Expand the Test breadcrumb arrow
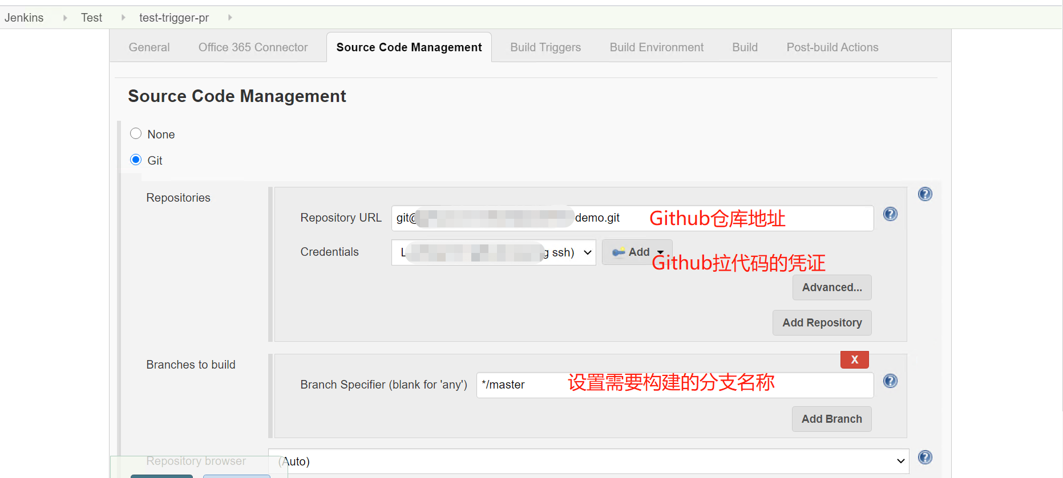This screenshot has height=478, width=1063. point(123,18)
